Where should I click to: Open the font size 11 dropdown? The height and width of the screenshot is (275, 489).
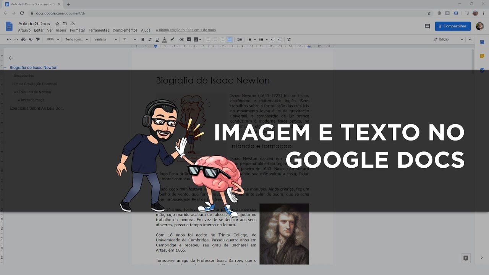(130, 39)
